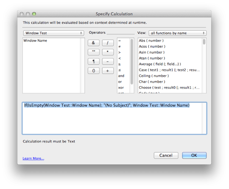Choose the 'xor' logical operator

tap(121, 88)
